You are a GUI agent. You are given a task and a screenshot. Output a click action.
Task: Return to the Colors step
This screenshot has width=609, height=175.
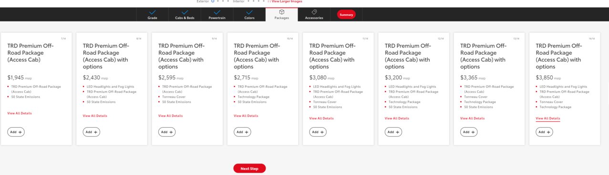point(249,14)
